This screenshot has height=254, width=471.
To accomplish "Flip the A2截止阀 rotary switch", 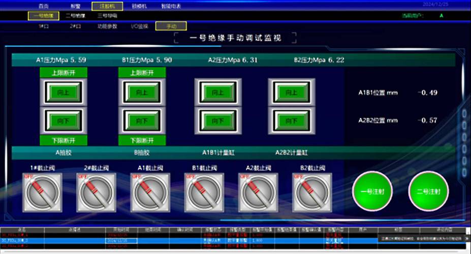I will [x=258, y=193].
